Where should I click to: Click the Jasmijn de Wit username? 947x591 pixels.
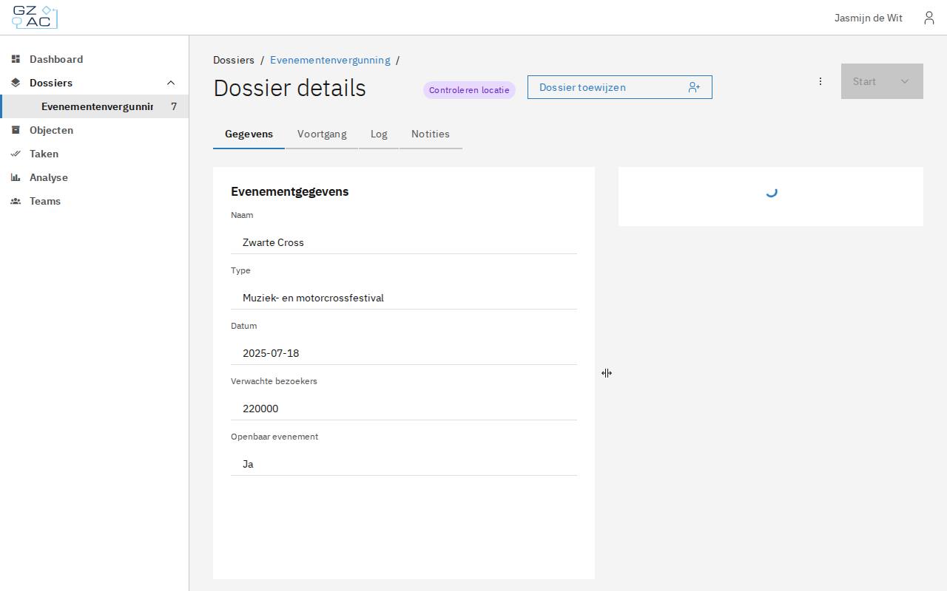869,18
